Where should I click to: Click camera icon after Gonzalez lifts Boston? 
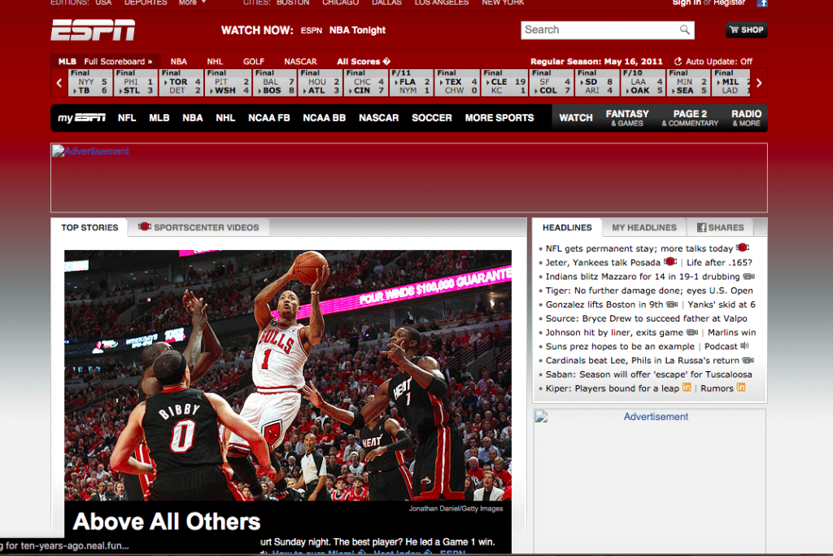coord(672,304)
